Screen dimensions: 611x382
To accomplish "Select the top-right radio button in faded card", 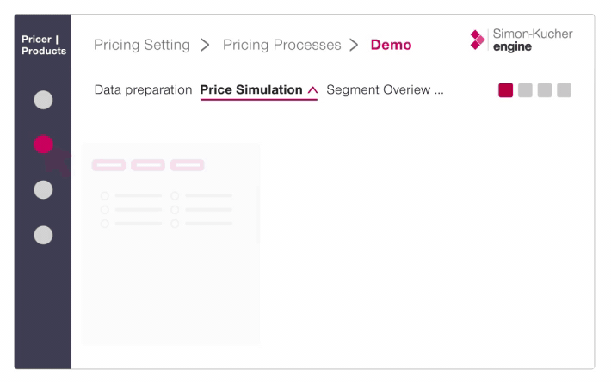I will pyautogui.click(x=176, y=195).
